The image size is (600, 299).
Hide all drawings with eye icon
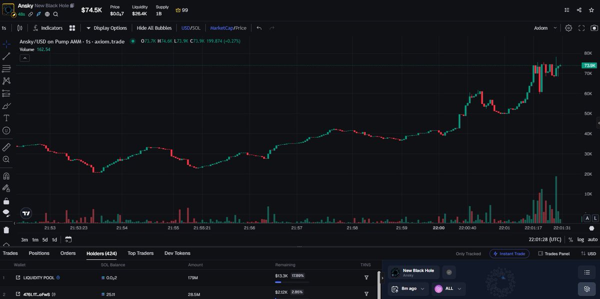pyautogui.click(x=6, y=213)
